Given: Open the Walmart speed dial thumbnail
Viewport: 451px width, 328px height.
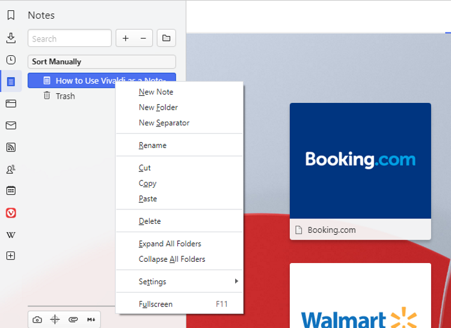Looking at the screenshot, I should tap(360, 296).
